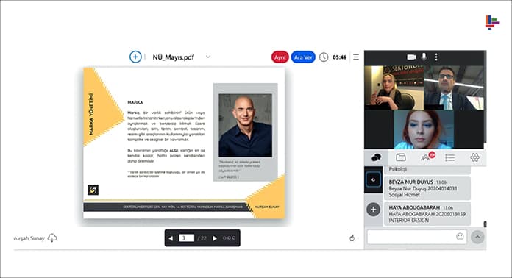
Task: Open video panel three-dot options
Action: [x=436, y=57]
